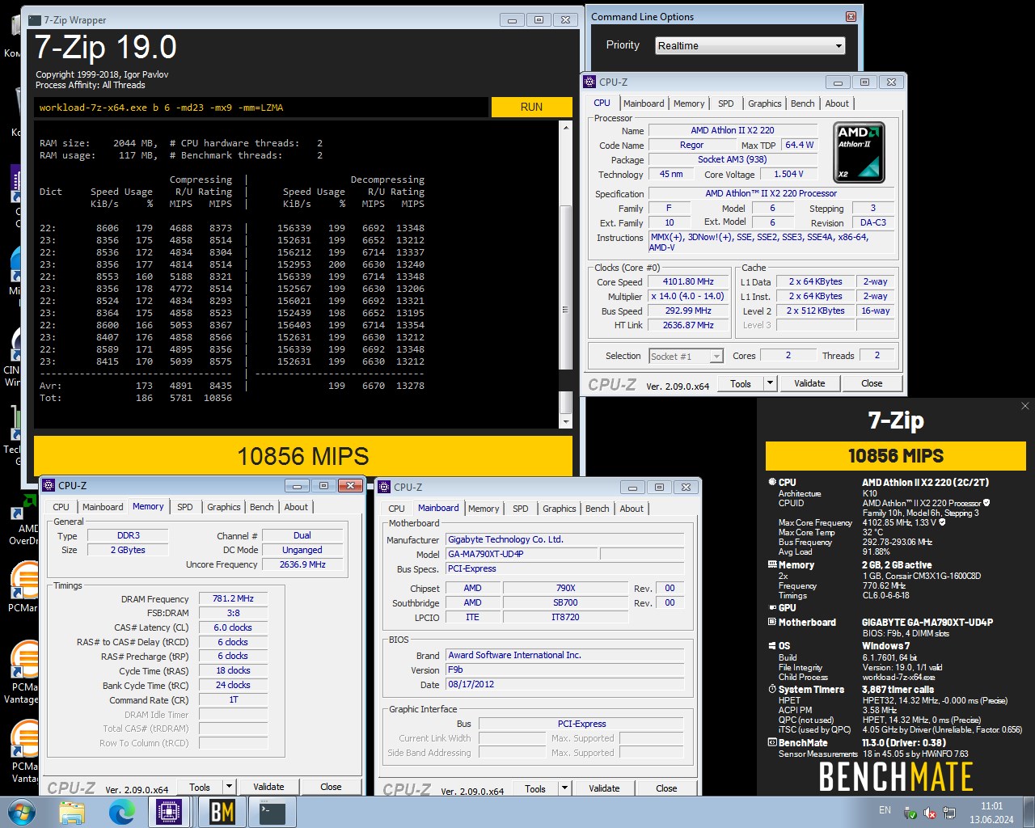Click 7-Zip output scrollbar down arrow

pos(565,421)
